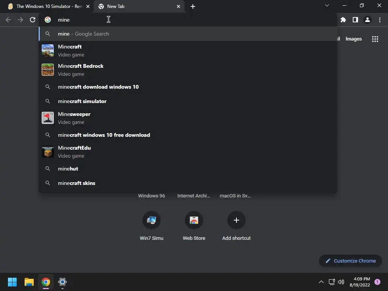Open the Web Store shortcut
This screenshot has width=388, height=291.
(194, 226)
